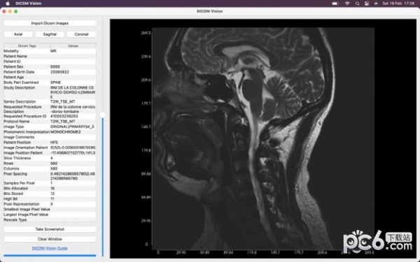Open Spotlight search icon

point(357,3)
